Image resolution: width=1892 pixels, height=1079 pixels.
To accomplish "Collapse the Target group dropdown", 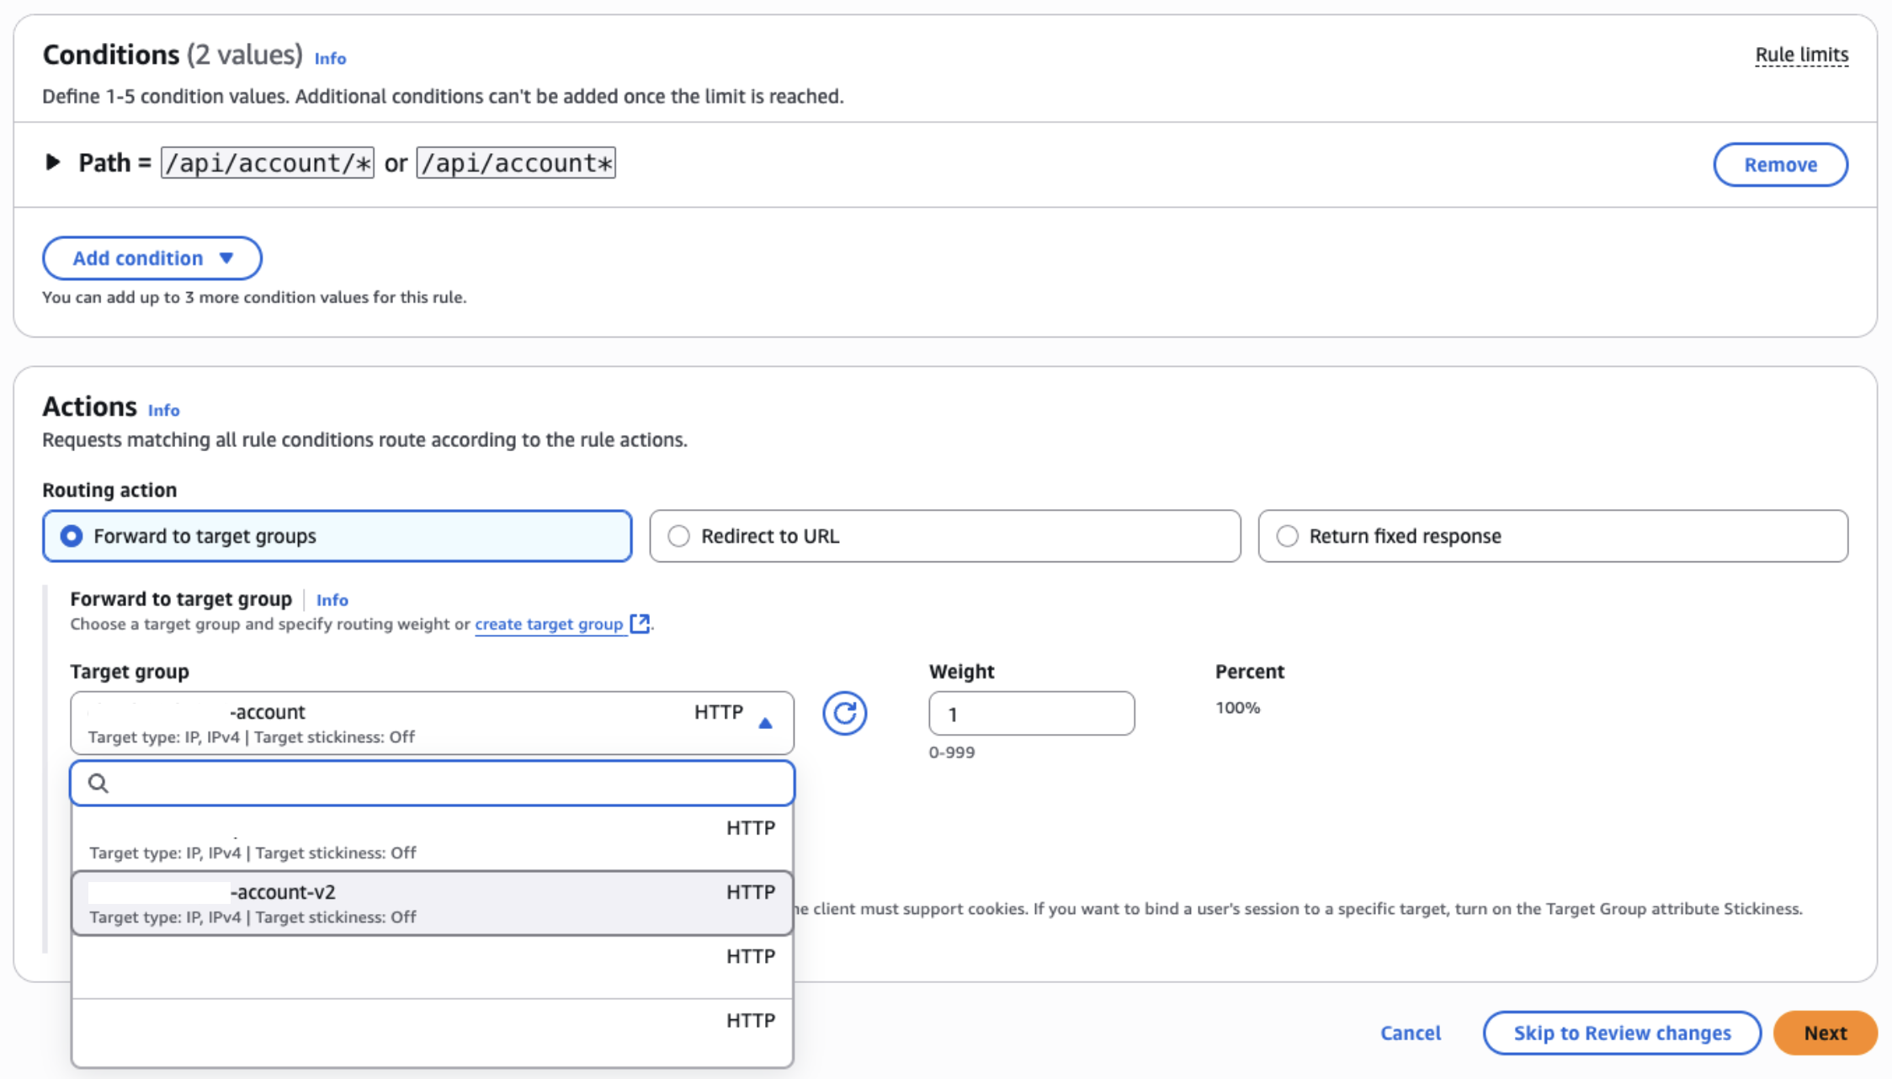I will (x=765, y=723).
